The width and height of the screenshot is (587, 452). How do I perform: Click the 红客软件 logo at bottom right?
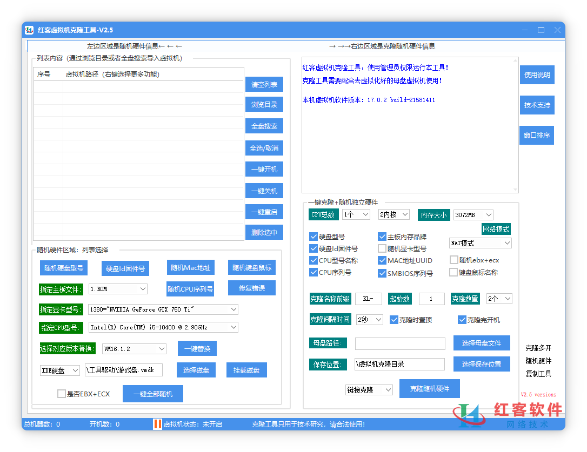pyautogui.click(x=507, y=416)
